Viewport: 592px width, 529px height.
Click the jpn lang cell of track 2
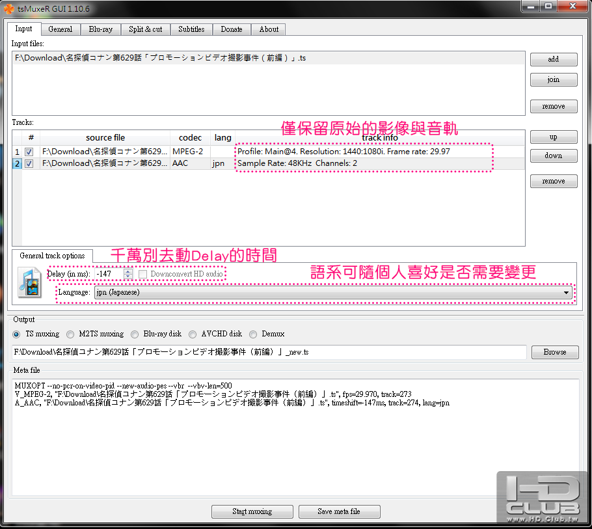[222, 163]
